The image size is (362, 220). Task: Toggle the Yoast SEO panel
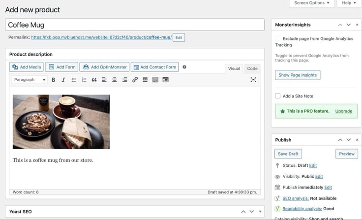coord(260,212)
